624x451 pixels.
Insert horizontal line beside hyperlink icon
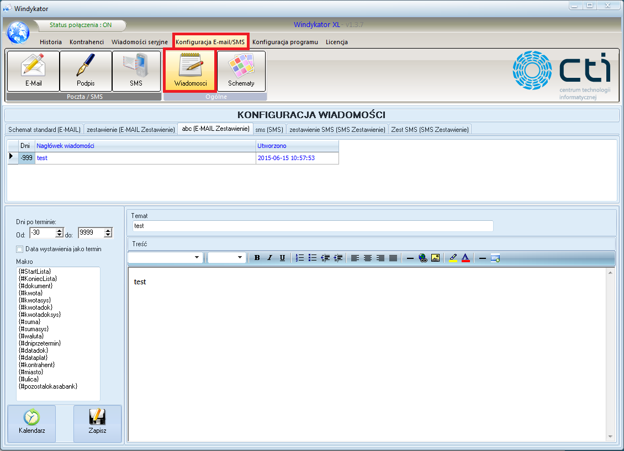click(x=410, y=258)
